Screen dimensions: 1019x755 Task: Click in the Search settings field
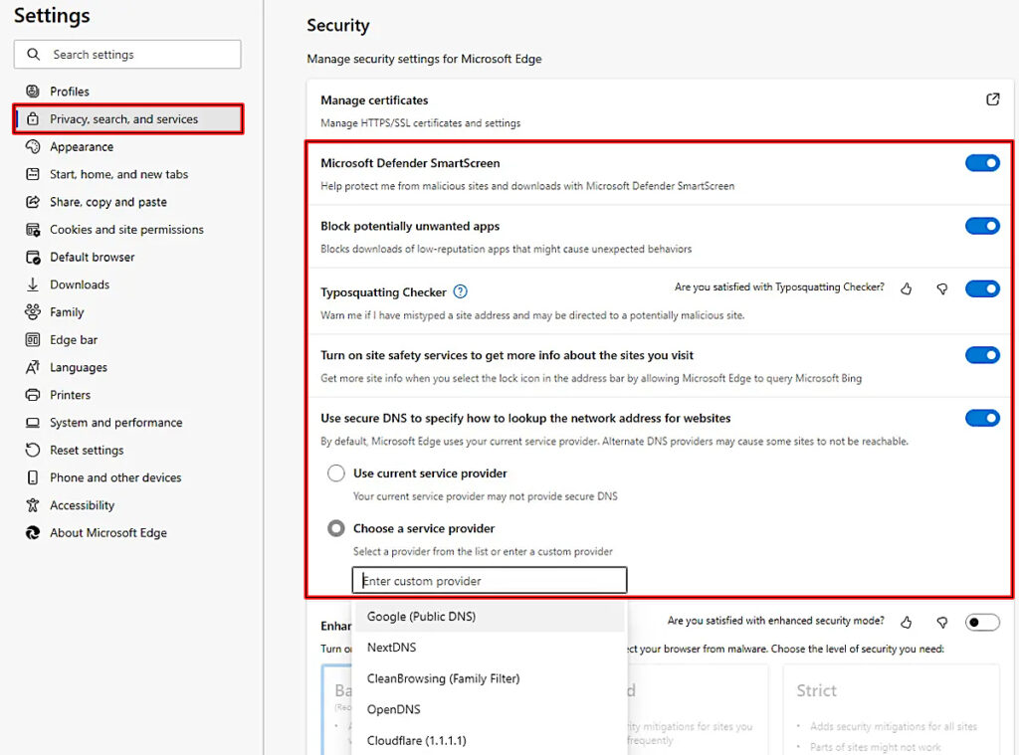pos(127,55)
